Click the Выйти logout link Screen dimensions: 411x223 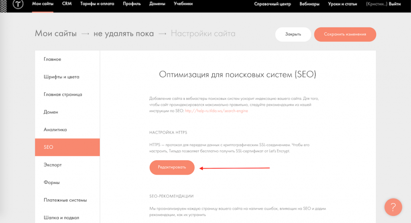coord(395,4)
